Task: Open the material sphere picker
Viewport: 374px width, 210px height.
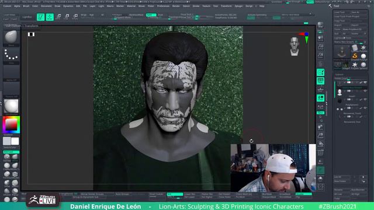Action: 11,106
